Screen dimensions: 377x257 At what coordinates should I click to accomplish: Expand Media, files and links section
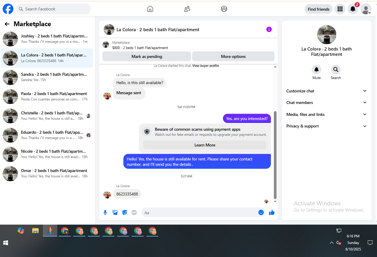327,114
